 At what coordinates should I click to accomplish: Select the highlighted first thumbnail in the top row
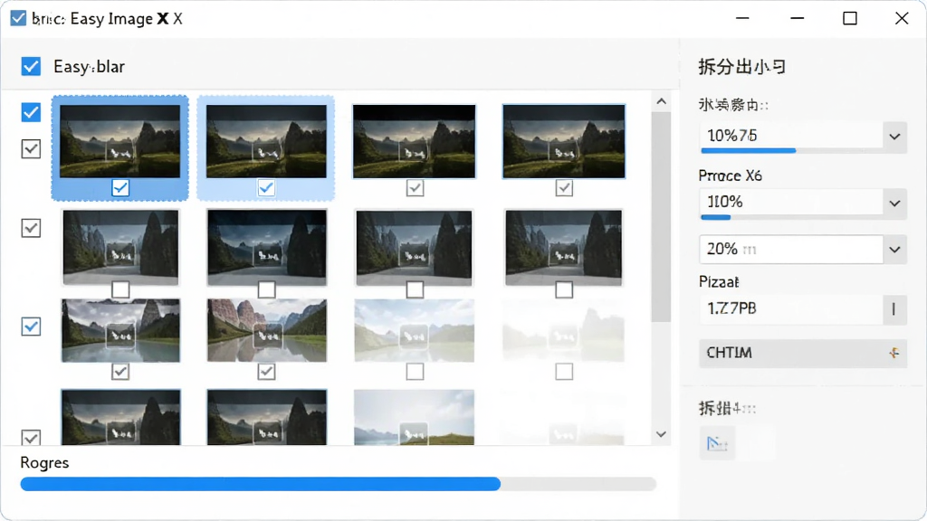pyautogui.click(x=120, y=141)
